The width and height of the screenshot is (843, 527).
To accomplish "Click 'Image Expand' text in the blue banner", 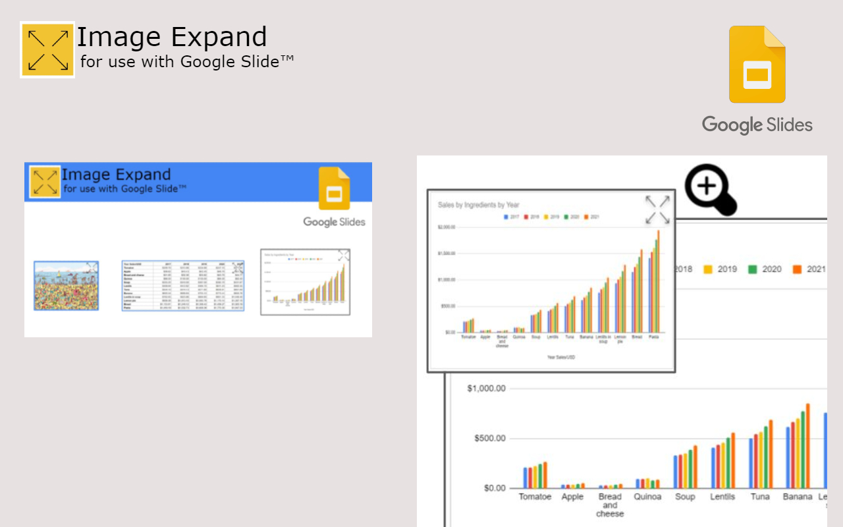I will tap(116, 175).
